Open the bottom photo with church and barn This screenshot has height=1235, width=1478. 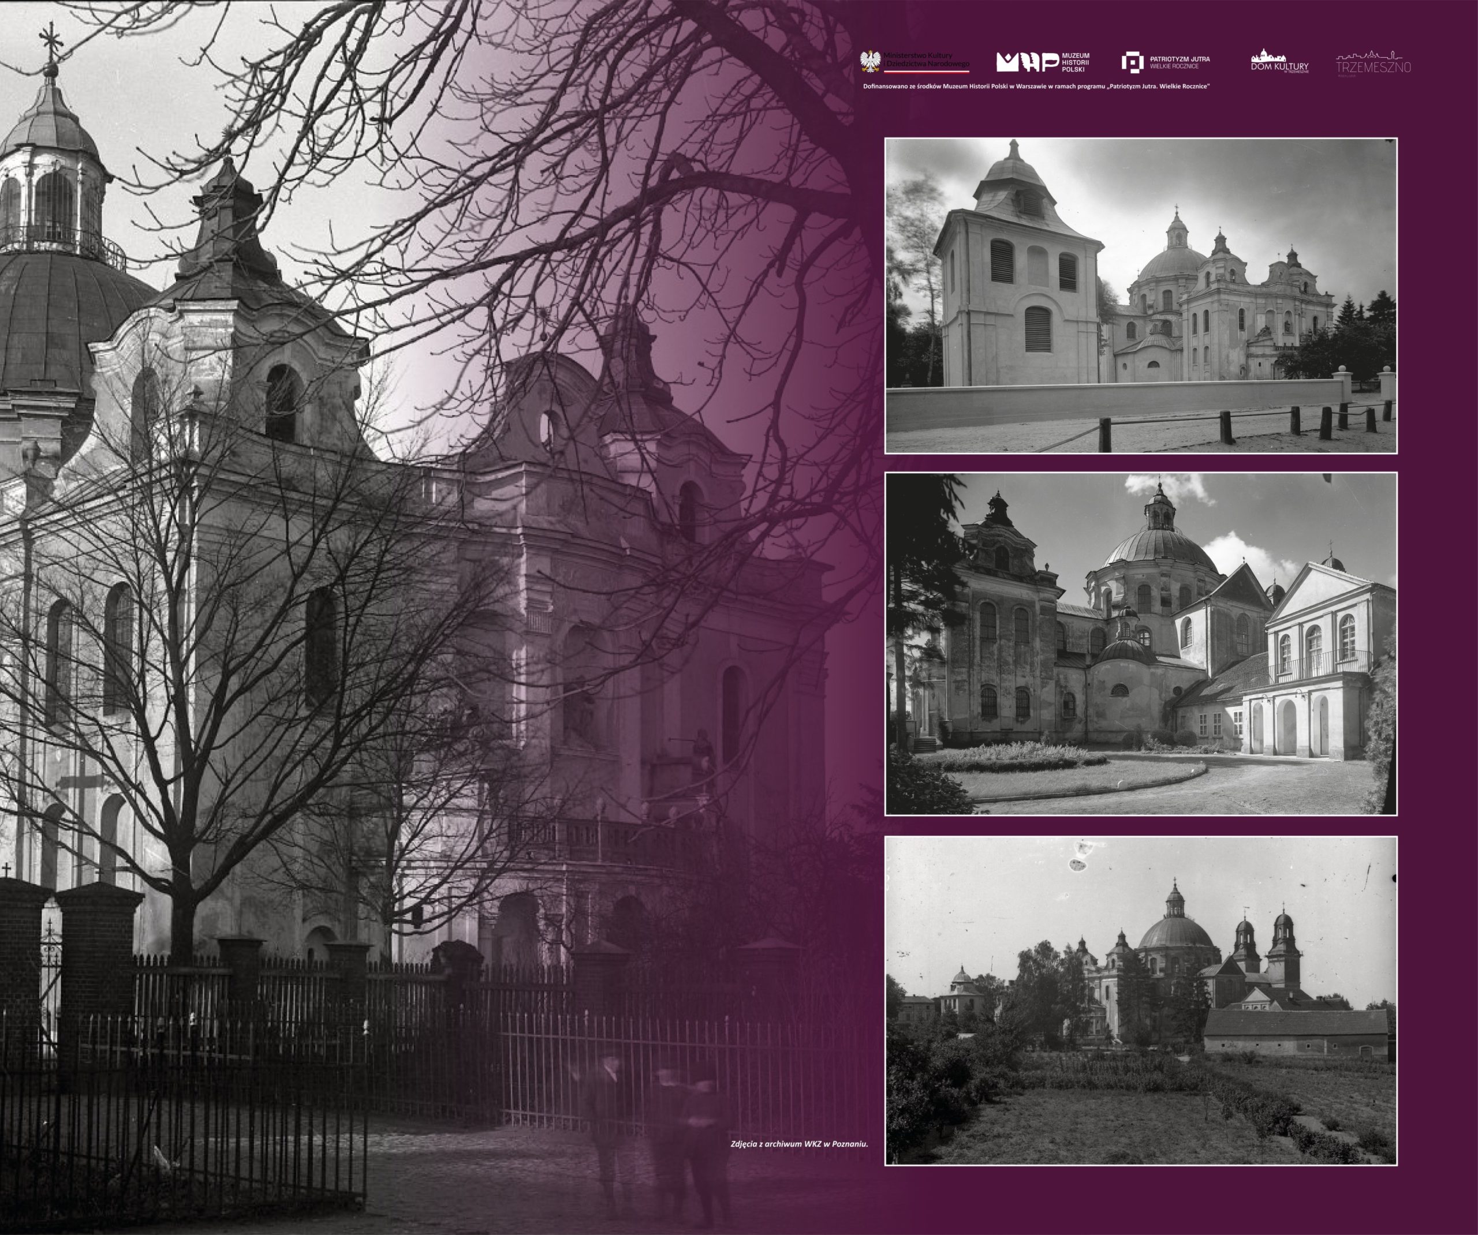tap(1140, 1000)
